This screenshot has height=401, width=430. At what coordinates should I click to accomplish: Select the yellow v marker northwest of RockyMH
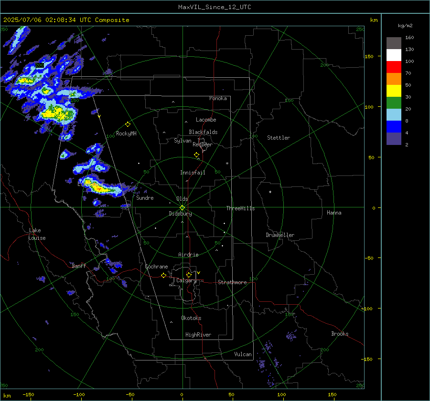(x=99, y=116)
